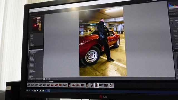Open Task View on the taskbar

tap(32, 90)
